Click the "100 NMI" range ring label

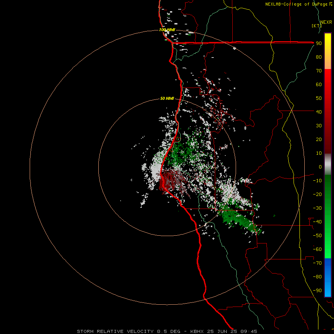click(x=167, y=30)
